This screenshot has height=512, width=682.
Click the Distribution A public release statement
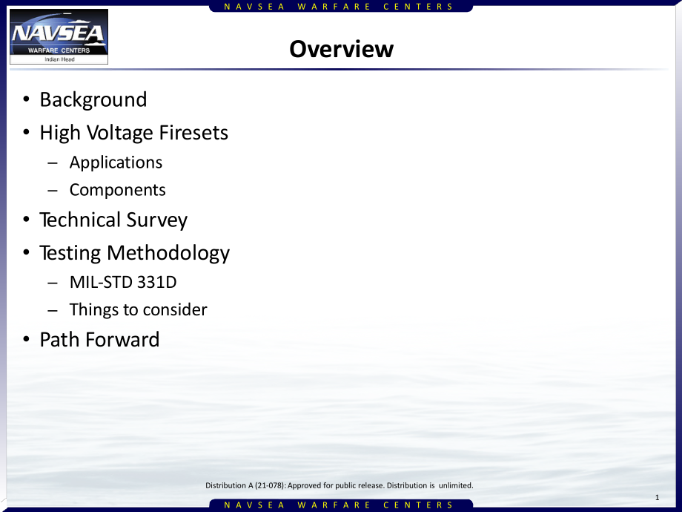(x=340, y=485)
